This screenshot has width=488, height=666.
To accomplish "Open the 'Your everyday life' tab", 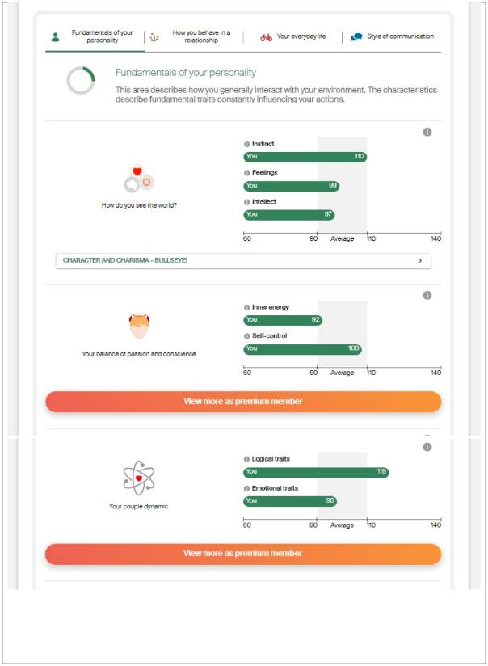I will [293, 36].
